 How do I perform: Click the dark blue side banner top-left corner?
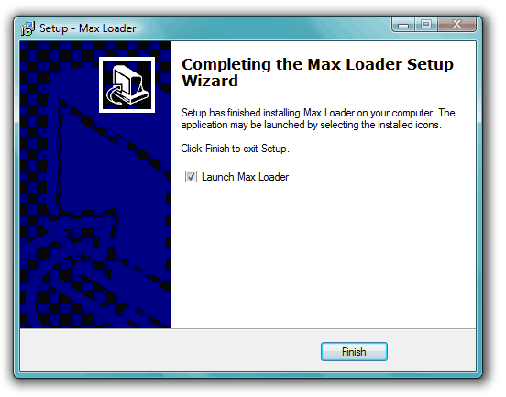click(29, 50)
